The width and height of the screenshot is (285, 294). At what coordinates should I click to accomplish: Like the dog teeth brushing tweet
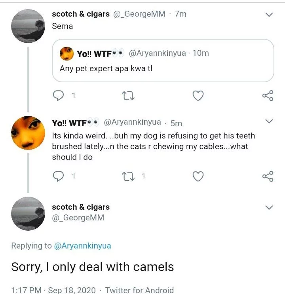click(x=198, y=176)
